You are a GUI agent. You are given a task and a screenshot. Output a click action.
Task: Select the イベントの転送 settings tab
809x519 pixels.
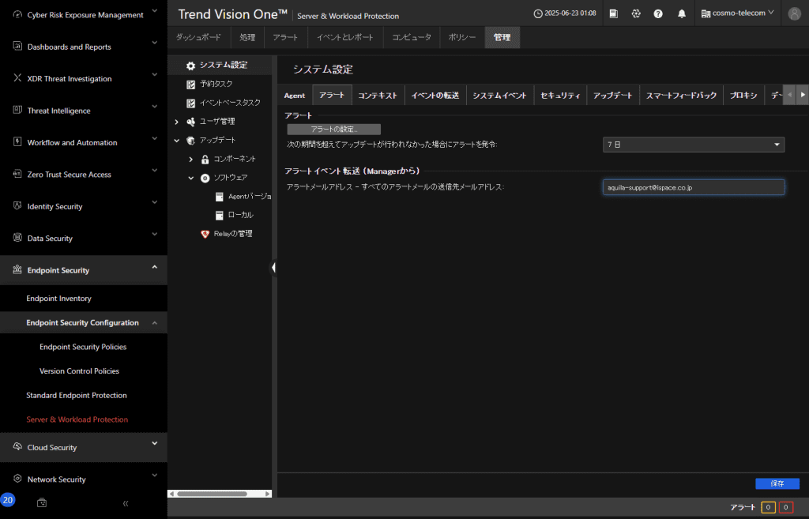[x=435, y=96]
